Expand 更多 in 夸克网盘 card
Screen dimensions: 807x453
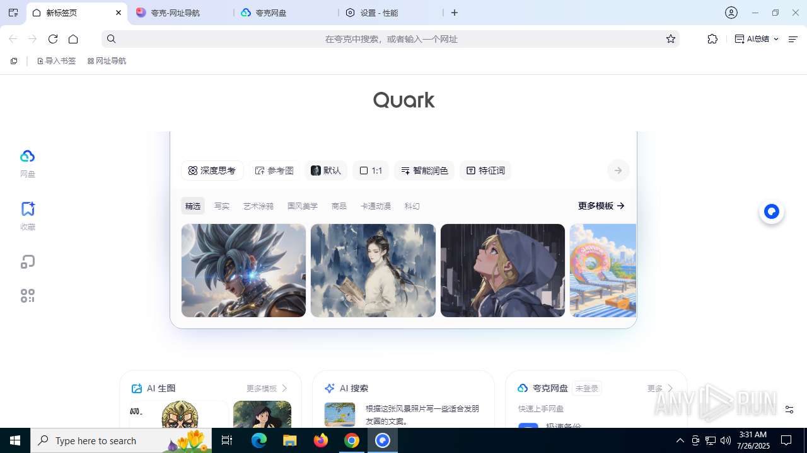point(660,388)
